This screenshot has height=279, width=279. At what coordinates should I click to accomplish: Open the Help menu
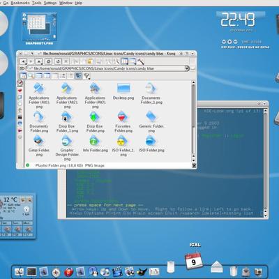(79, 3)
